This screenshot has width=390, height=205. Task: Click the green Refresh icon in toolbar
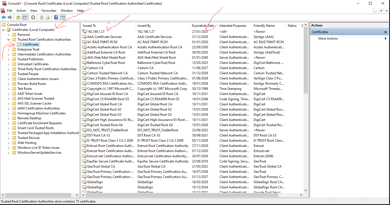coord(42,17)
